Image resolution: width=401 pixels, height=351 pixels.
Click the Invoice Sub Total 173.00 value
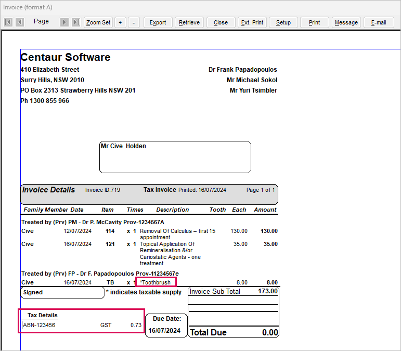pyautogui.click(x=267, y=291)
